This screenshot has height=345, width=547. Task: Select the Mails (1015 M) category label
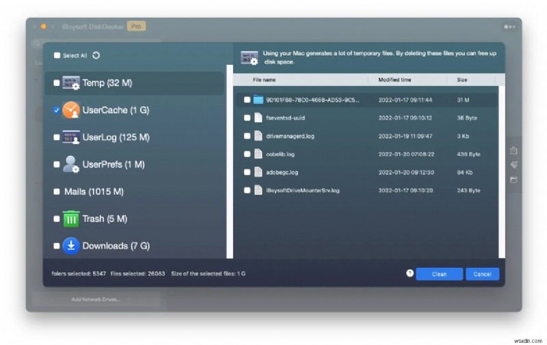94,191
